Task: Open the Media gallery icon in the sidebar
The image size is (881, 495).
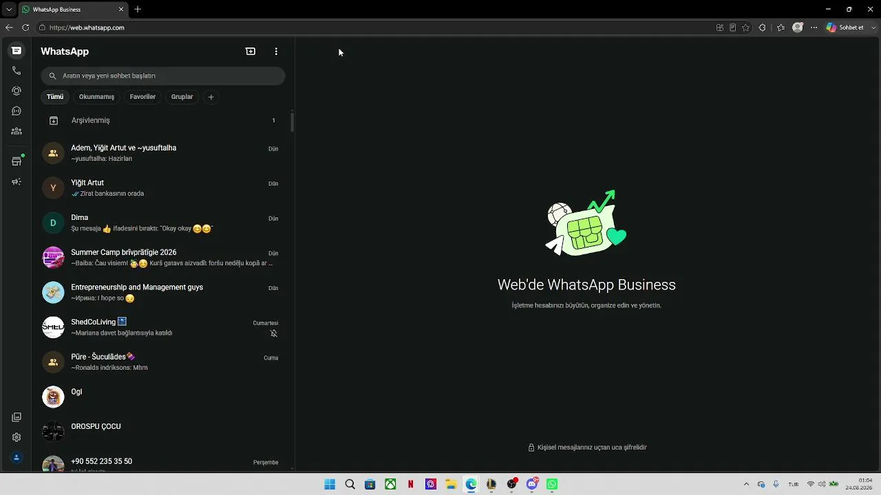Action: coord(17,417)
